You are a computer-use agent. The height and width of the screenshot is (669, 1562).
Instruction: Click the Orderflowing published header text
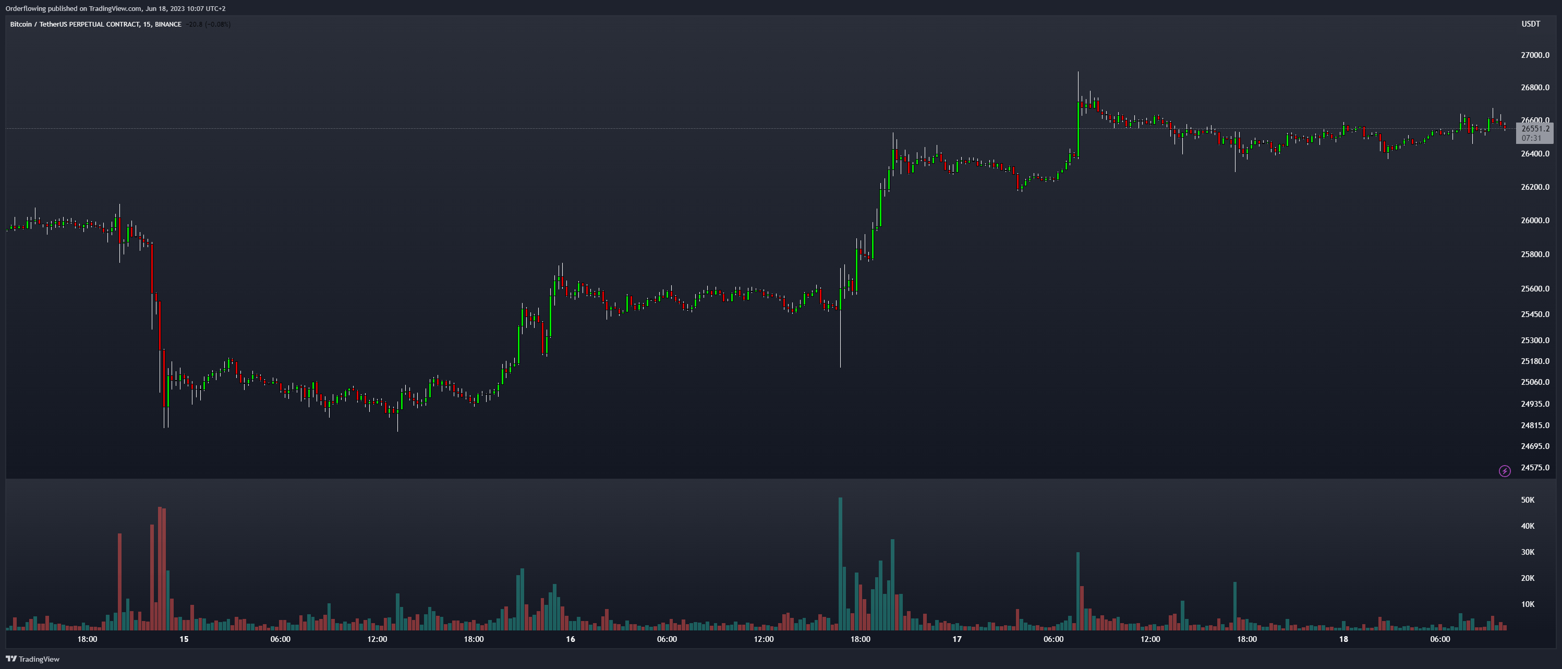(x=115, y=8)
